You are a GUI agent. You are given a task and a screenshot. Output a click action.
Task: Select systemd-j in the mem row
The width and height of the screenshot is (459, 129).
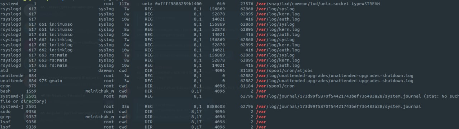pos(12,96)
